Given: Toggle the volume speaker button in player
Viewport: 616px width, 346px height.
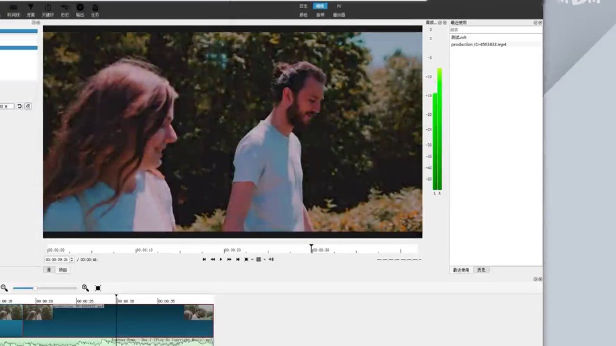Looking at the screenshot, I should (x=271, y=260).
